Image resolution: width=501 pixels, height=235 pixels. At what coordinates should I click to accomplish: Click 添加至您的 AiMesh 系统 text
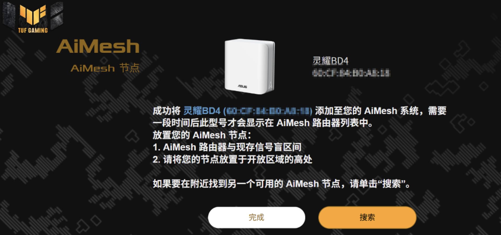366,111
